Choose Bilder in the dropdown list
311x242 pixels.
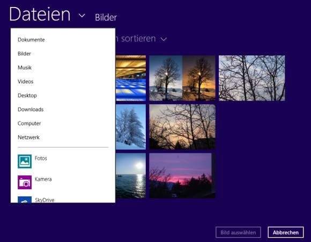click(24, 53)
